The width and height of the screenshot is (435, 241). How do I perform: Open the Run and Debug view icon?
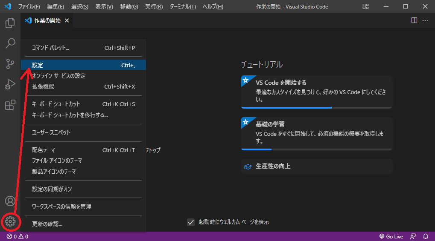(10, 84)
